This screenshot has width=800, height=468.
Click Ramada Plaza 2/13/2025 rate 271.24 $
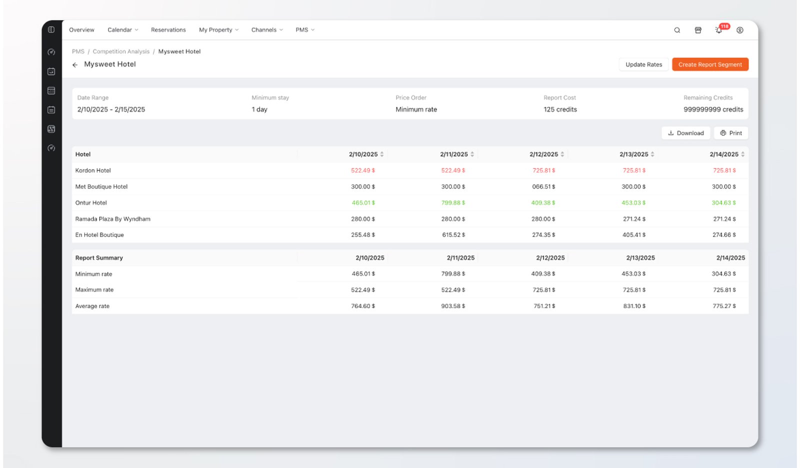(x=634, y=219)
